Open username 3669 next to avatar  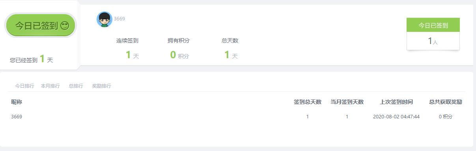(119, 18)
